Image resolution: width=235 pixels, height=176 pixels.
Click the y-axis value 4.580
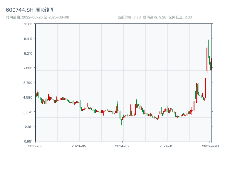tap(28, 97)
